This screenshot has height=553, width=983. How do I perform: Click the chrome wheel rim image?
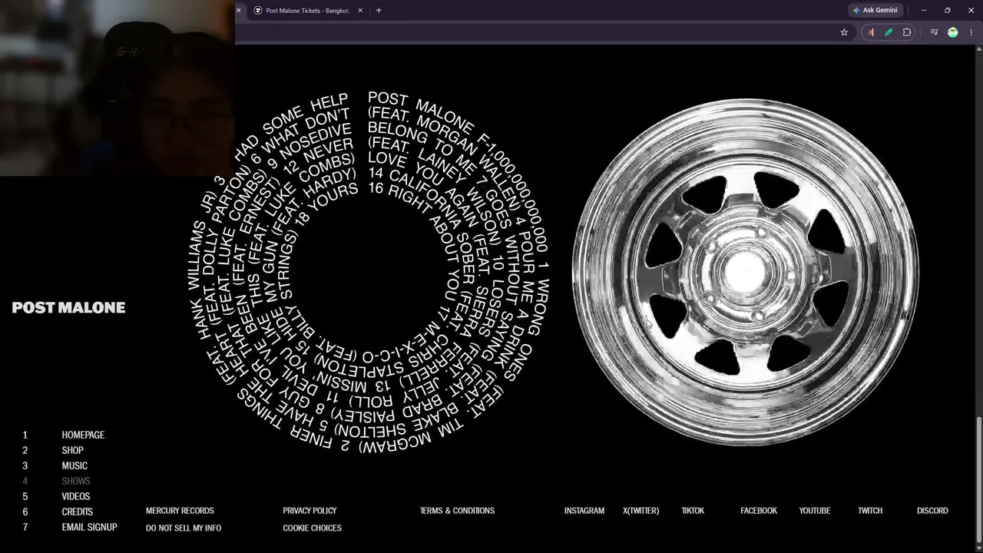(x=744, y=271)
